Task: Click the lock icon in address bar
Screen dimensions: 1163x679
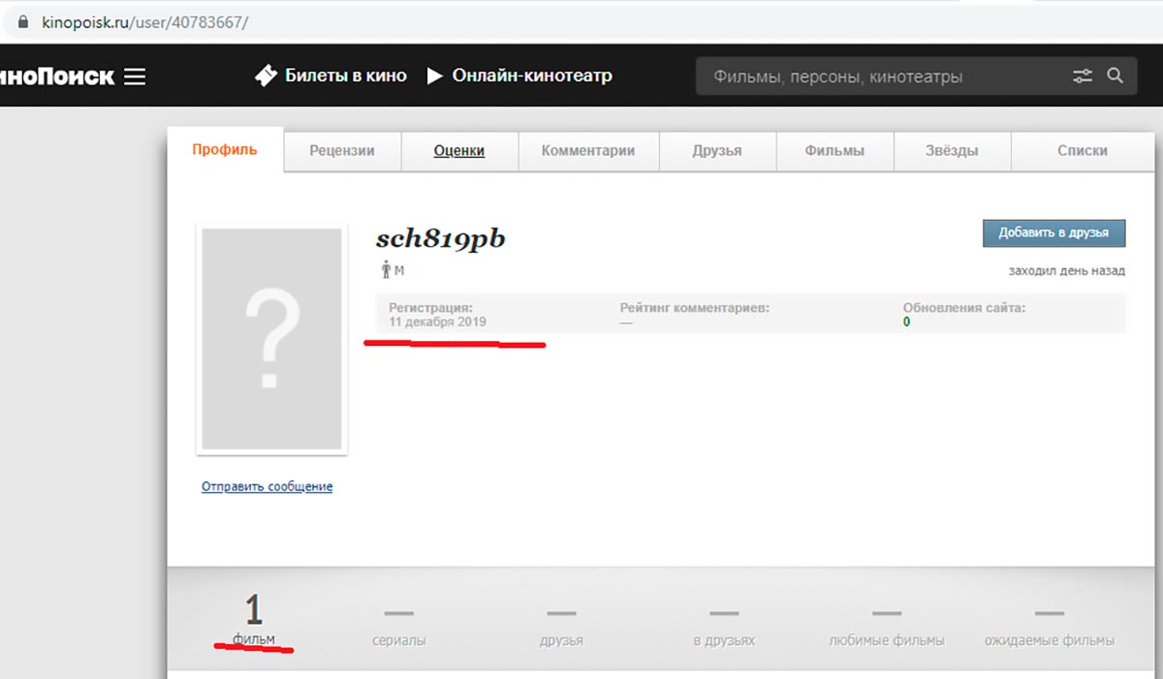Action: point(24,21)
